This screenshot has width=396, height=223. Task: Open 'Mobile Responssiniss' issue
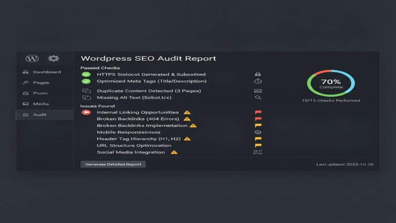[128, 132]
